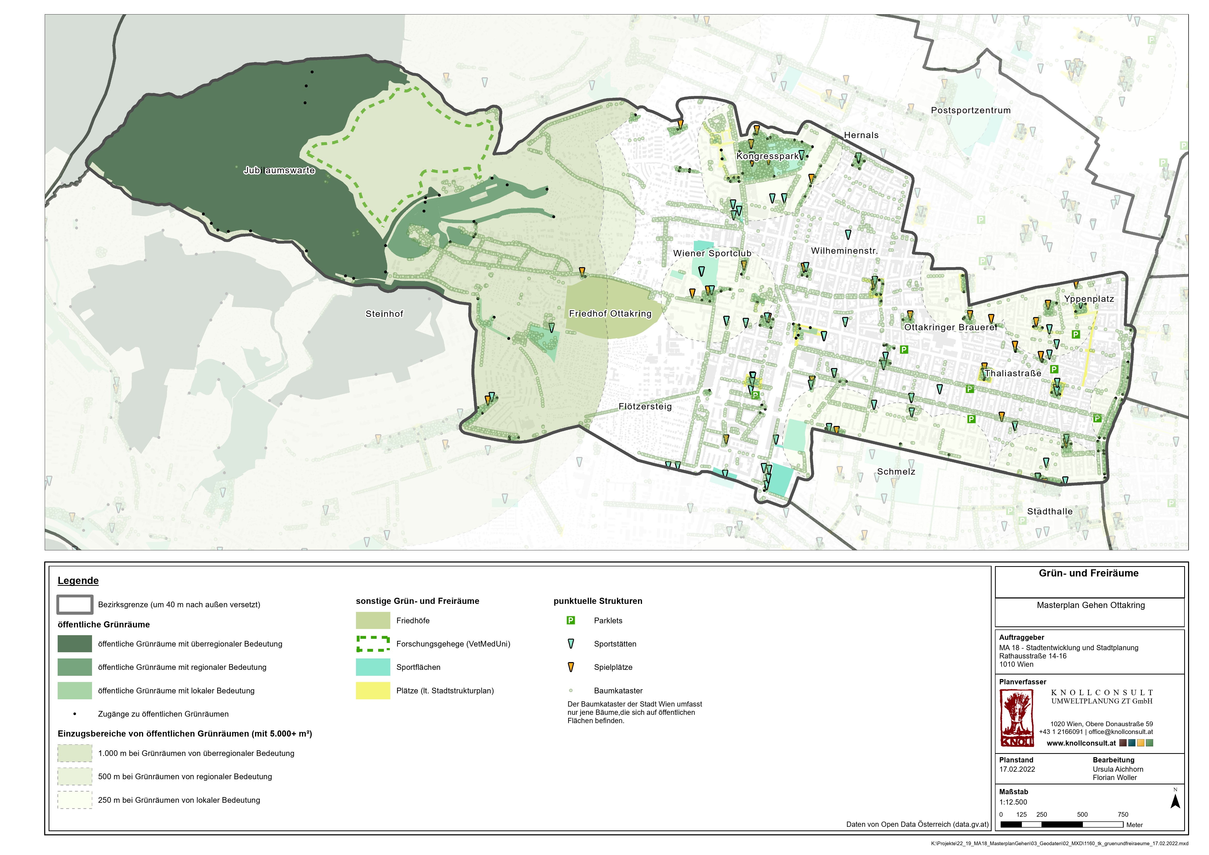Click the Kongresspark map label

767,156
